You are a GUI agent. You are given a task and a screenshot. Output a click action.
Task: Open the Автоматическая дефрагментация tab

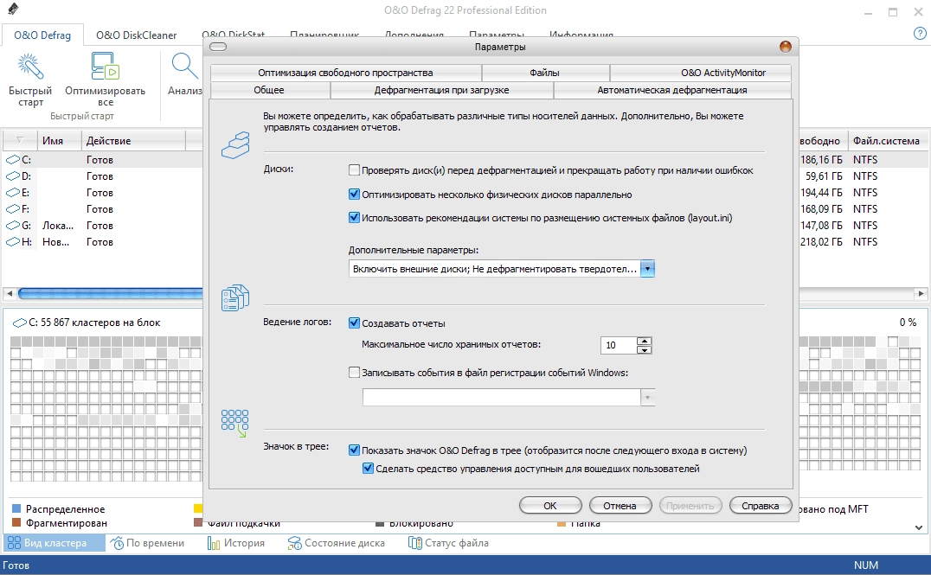click(672, 90)
